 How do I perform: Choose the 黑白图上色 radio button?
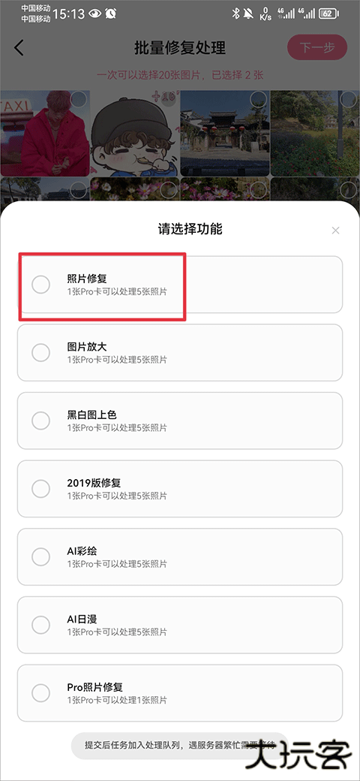click(40, 421)
